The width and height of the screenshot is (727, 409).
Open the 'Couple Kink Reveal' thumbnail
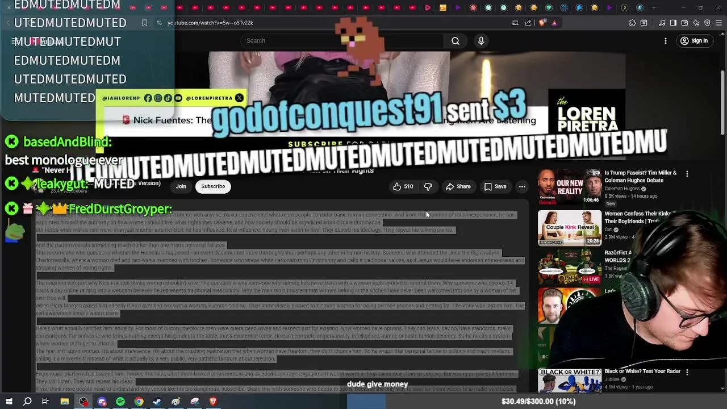point(569,227)
